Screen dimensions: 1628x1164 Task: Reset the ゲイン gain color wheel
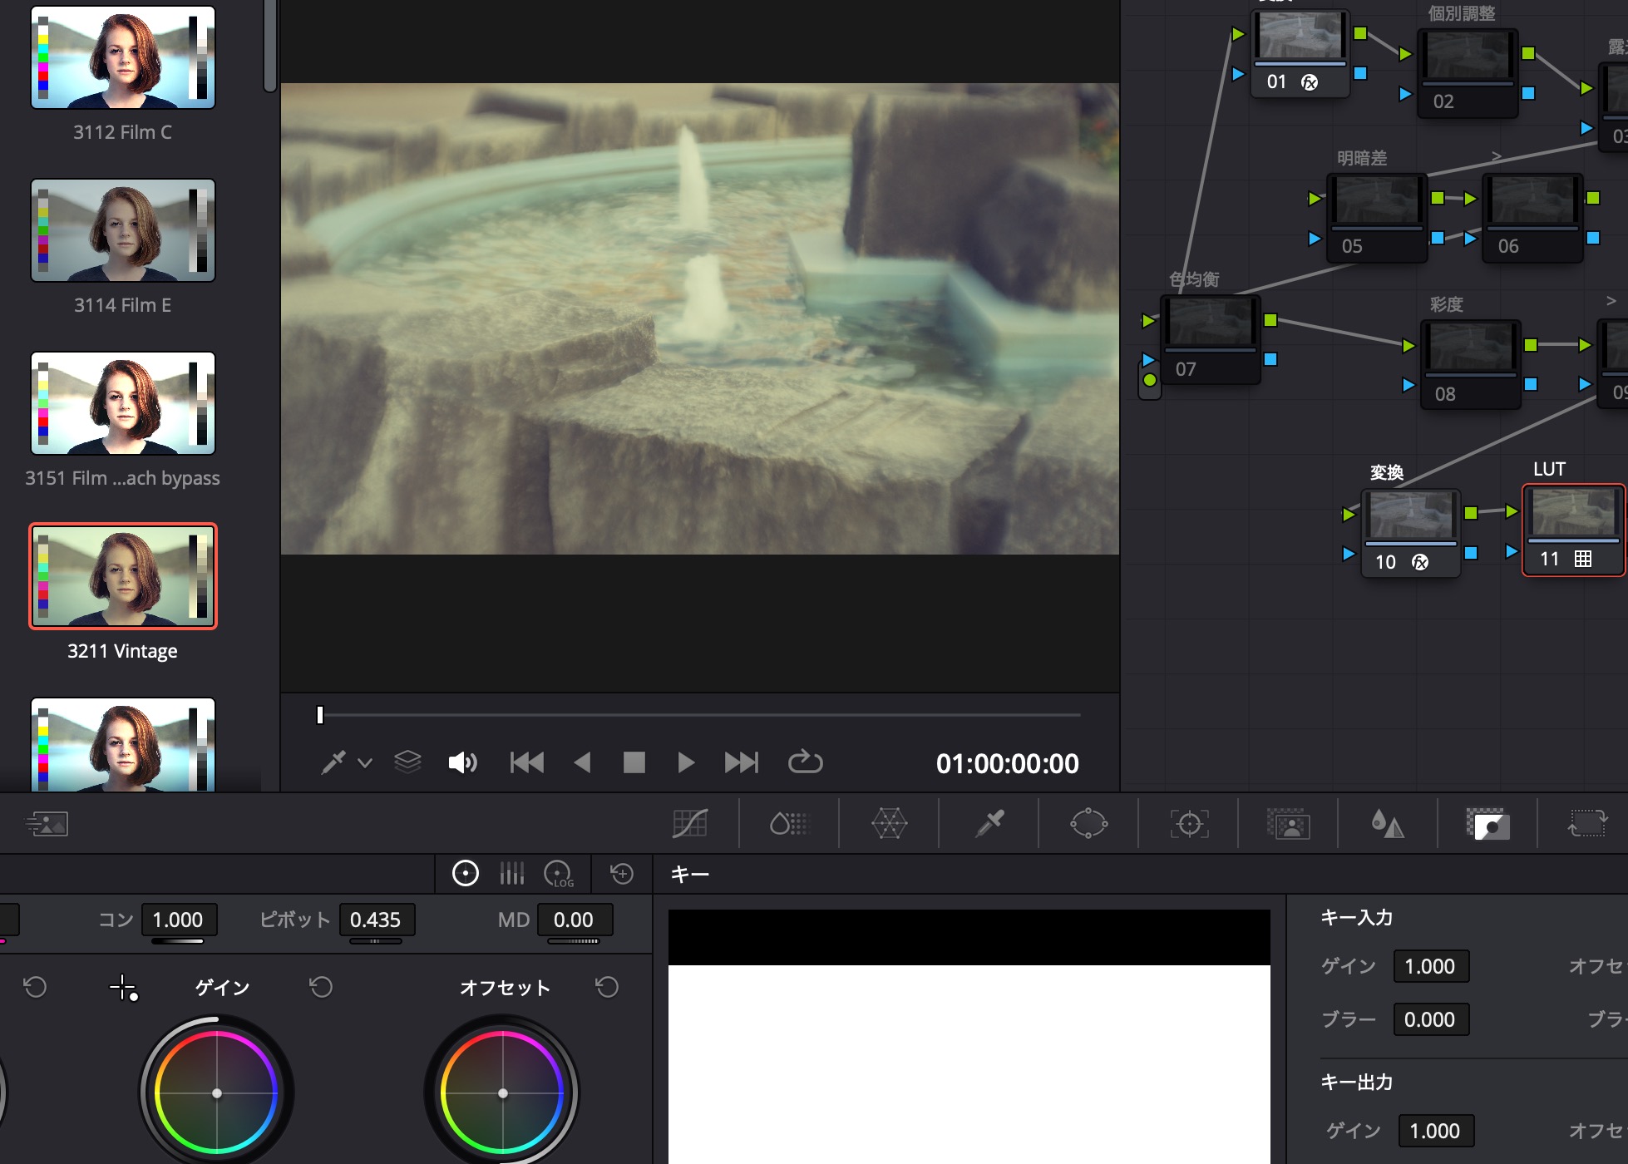coord(321,987)
